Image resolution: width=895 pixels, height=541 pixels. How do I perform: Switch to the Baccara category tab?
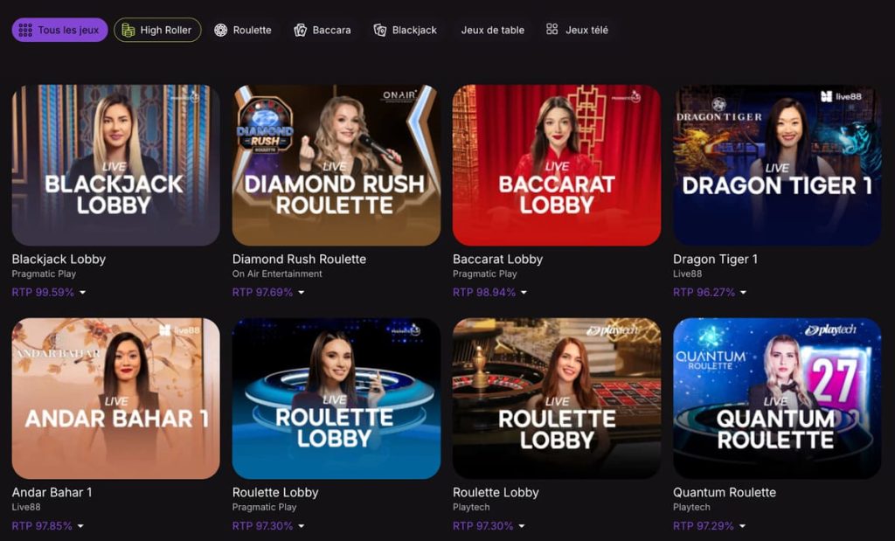coord(323,31)
